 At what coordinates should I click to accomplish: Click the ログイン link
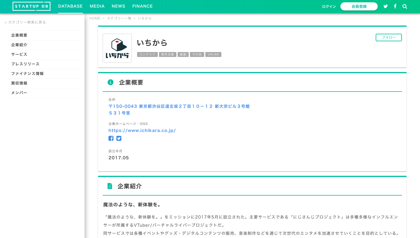(329, 6)
